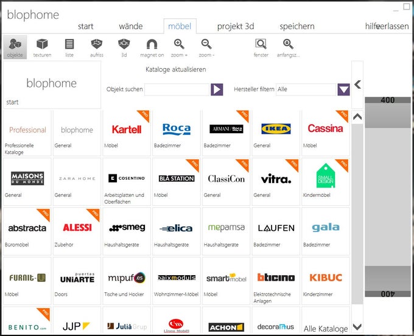Open the wände tab
Screen dimensions: 414x336
point(131,26)
